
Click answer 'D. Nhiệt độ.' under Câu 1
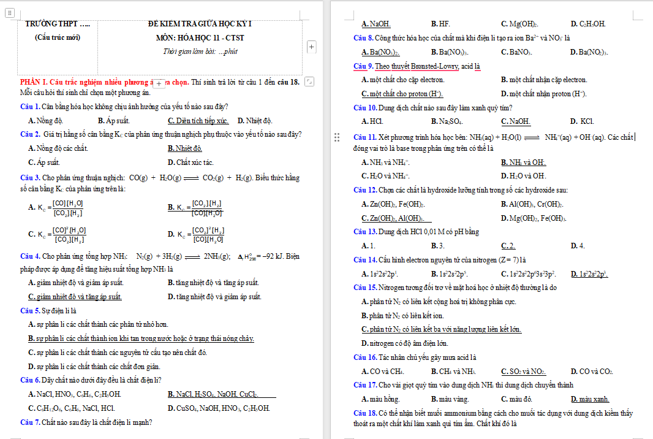255,121
